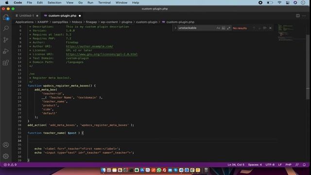Toggle Find in Selection
Viewport: 311px width, 175px height.
click(x=264, y=28)
